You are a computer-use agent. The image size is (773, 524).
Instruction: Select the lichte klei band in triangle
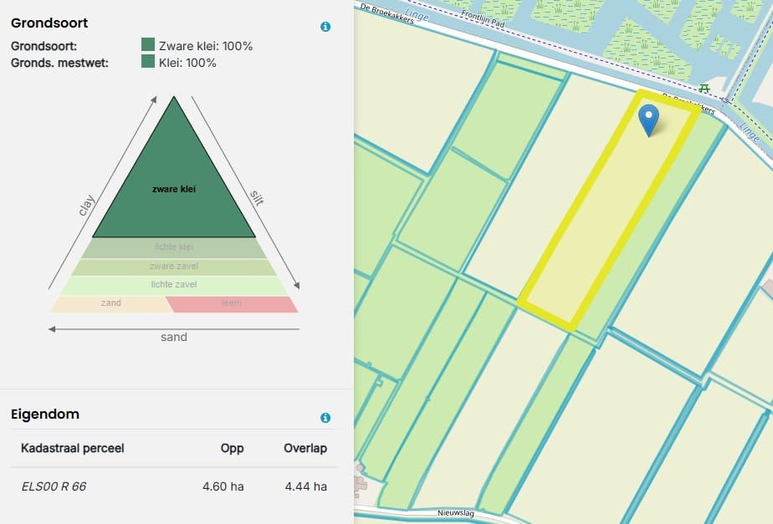174,247
